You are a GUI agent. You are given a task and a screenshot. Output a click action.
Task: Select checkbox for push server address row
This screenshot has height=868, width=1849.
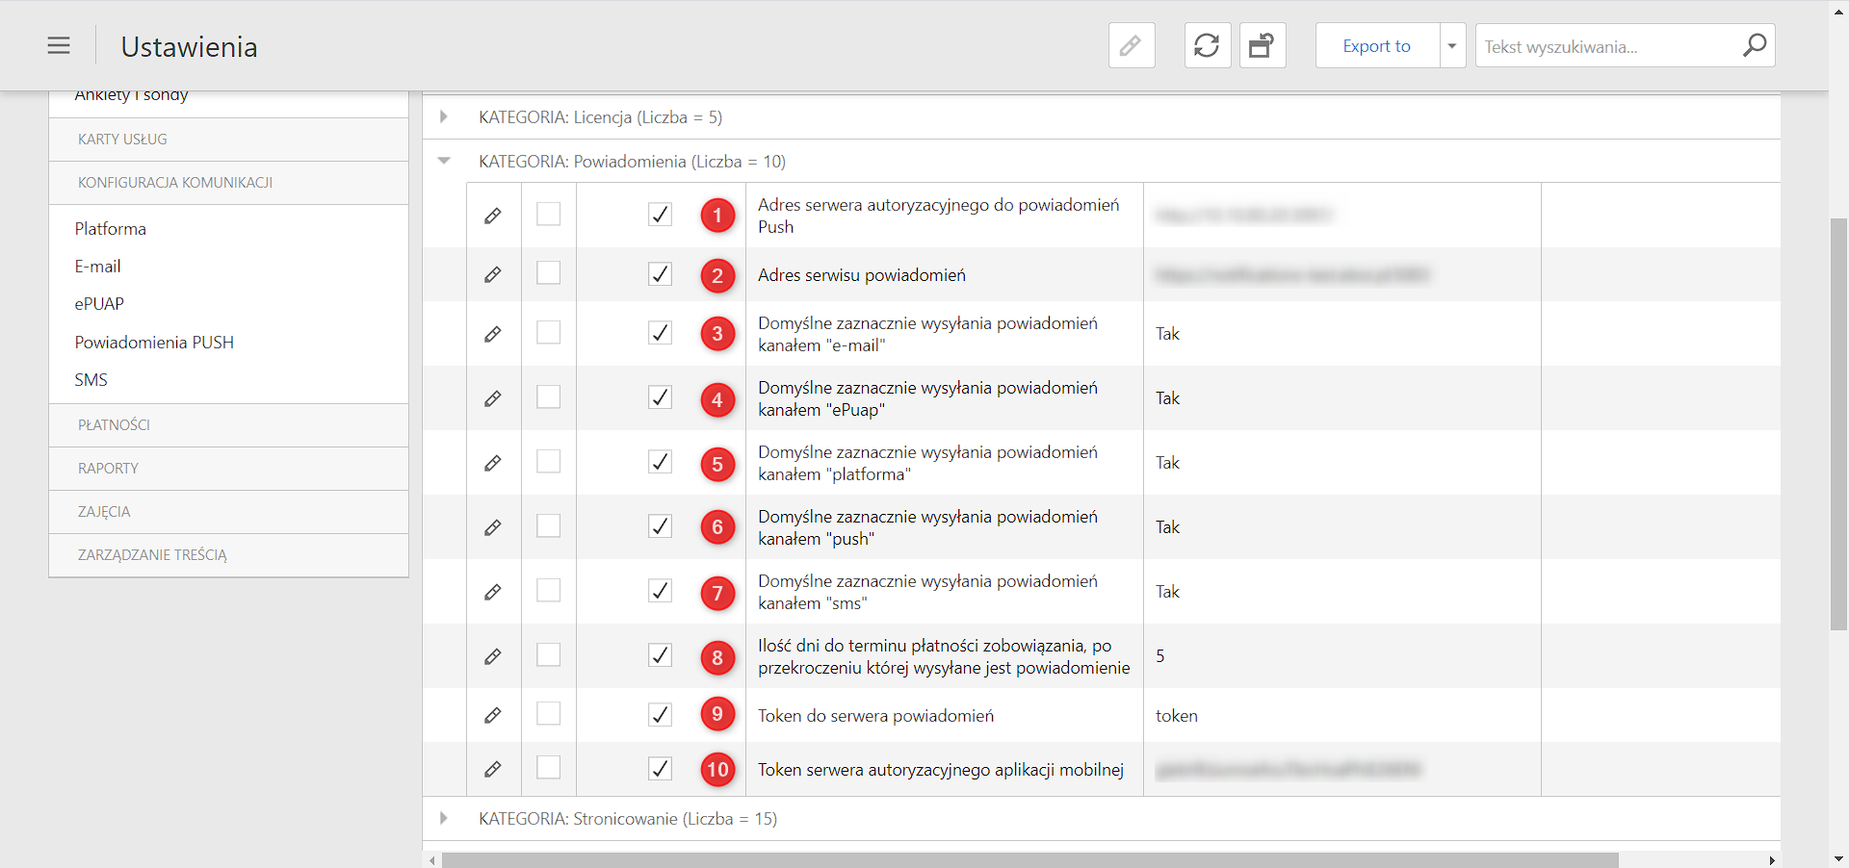coord(548,214)
